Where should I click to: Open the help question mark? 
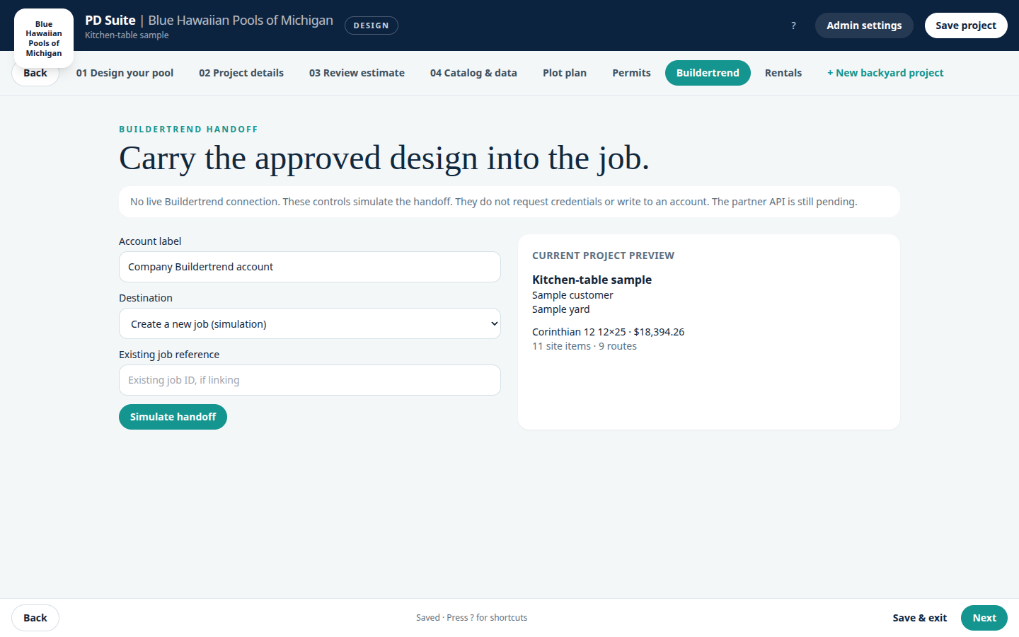pyautogui.click(x=793, y=25)
